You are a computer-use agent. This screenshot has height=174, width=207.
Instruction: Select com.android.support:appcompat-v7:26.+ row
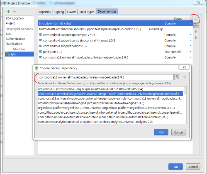coord(115,35)
